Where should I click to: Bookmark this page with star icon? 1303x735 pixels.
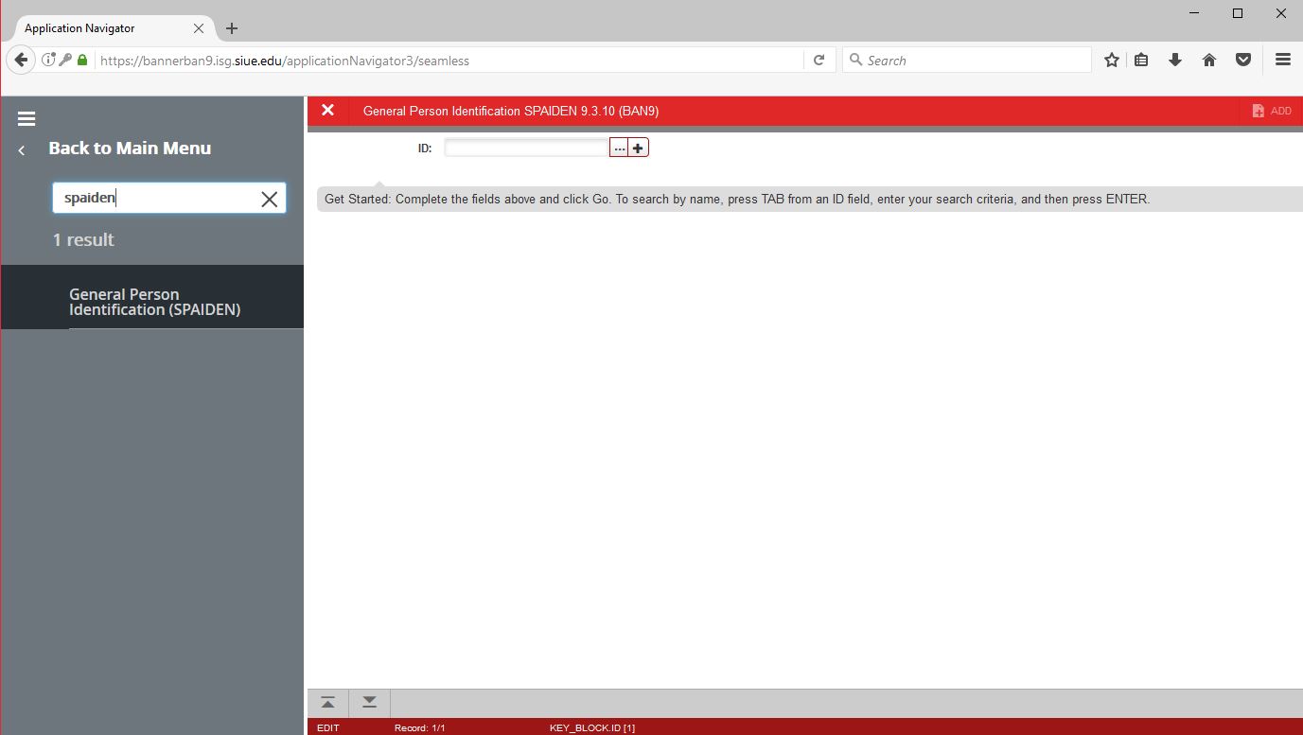(x=1112, y=61)
